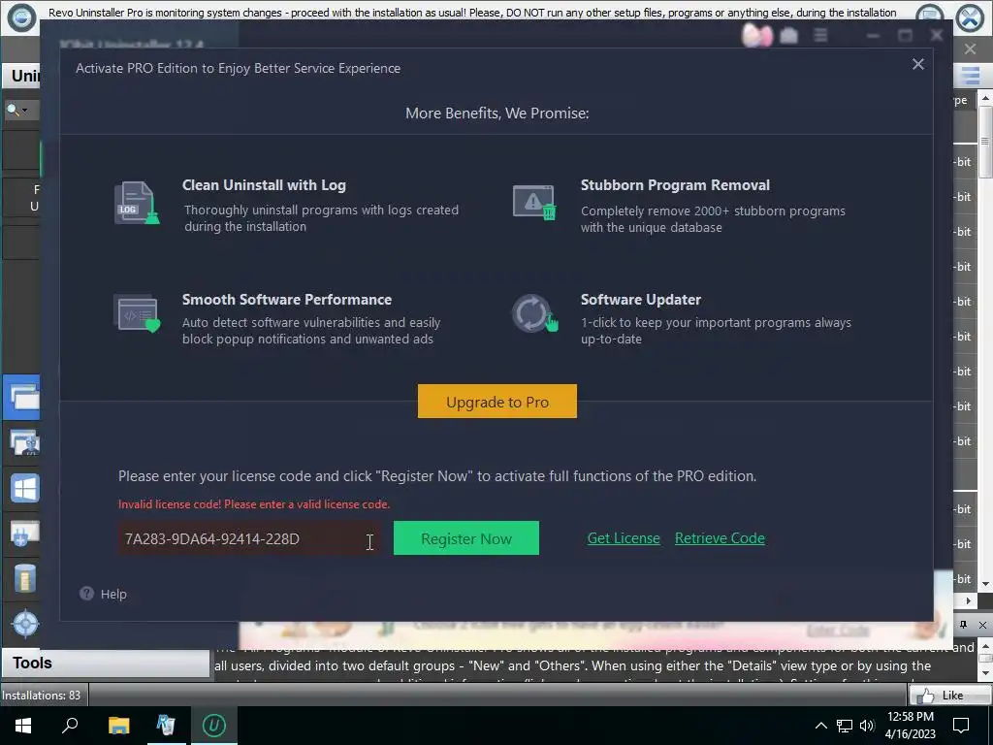Open the taskbar clock and date

910,726
